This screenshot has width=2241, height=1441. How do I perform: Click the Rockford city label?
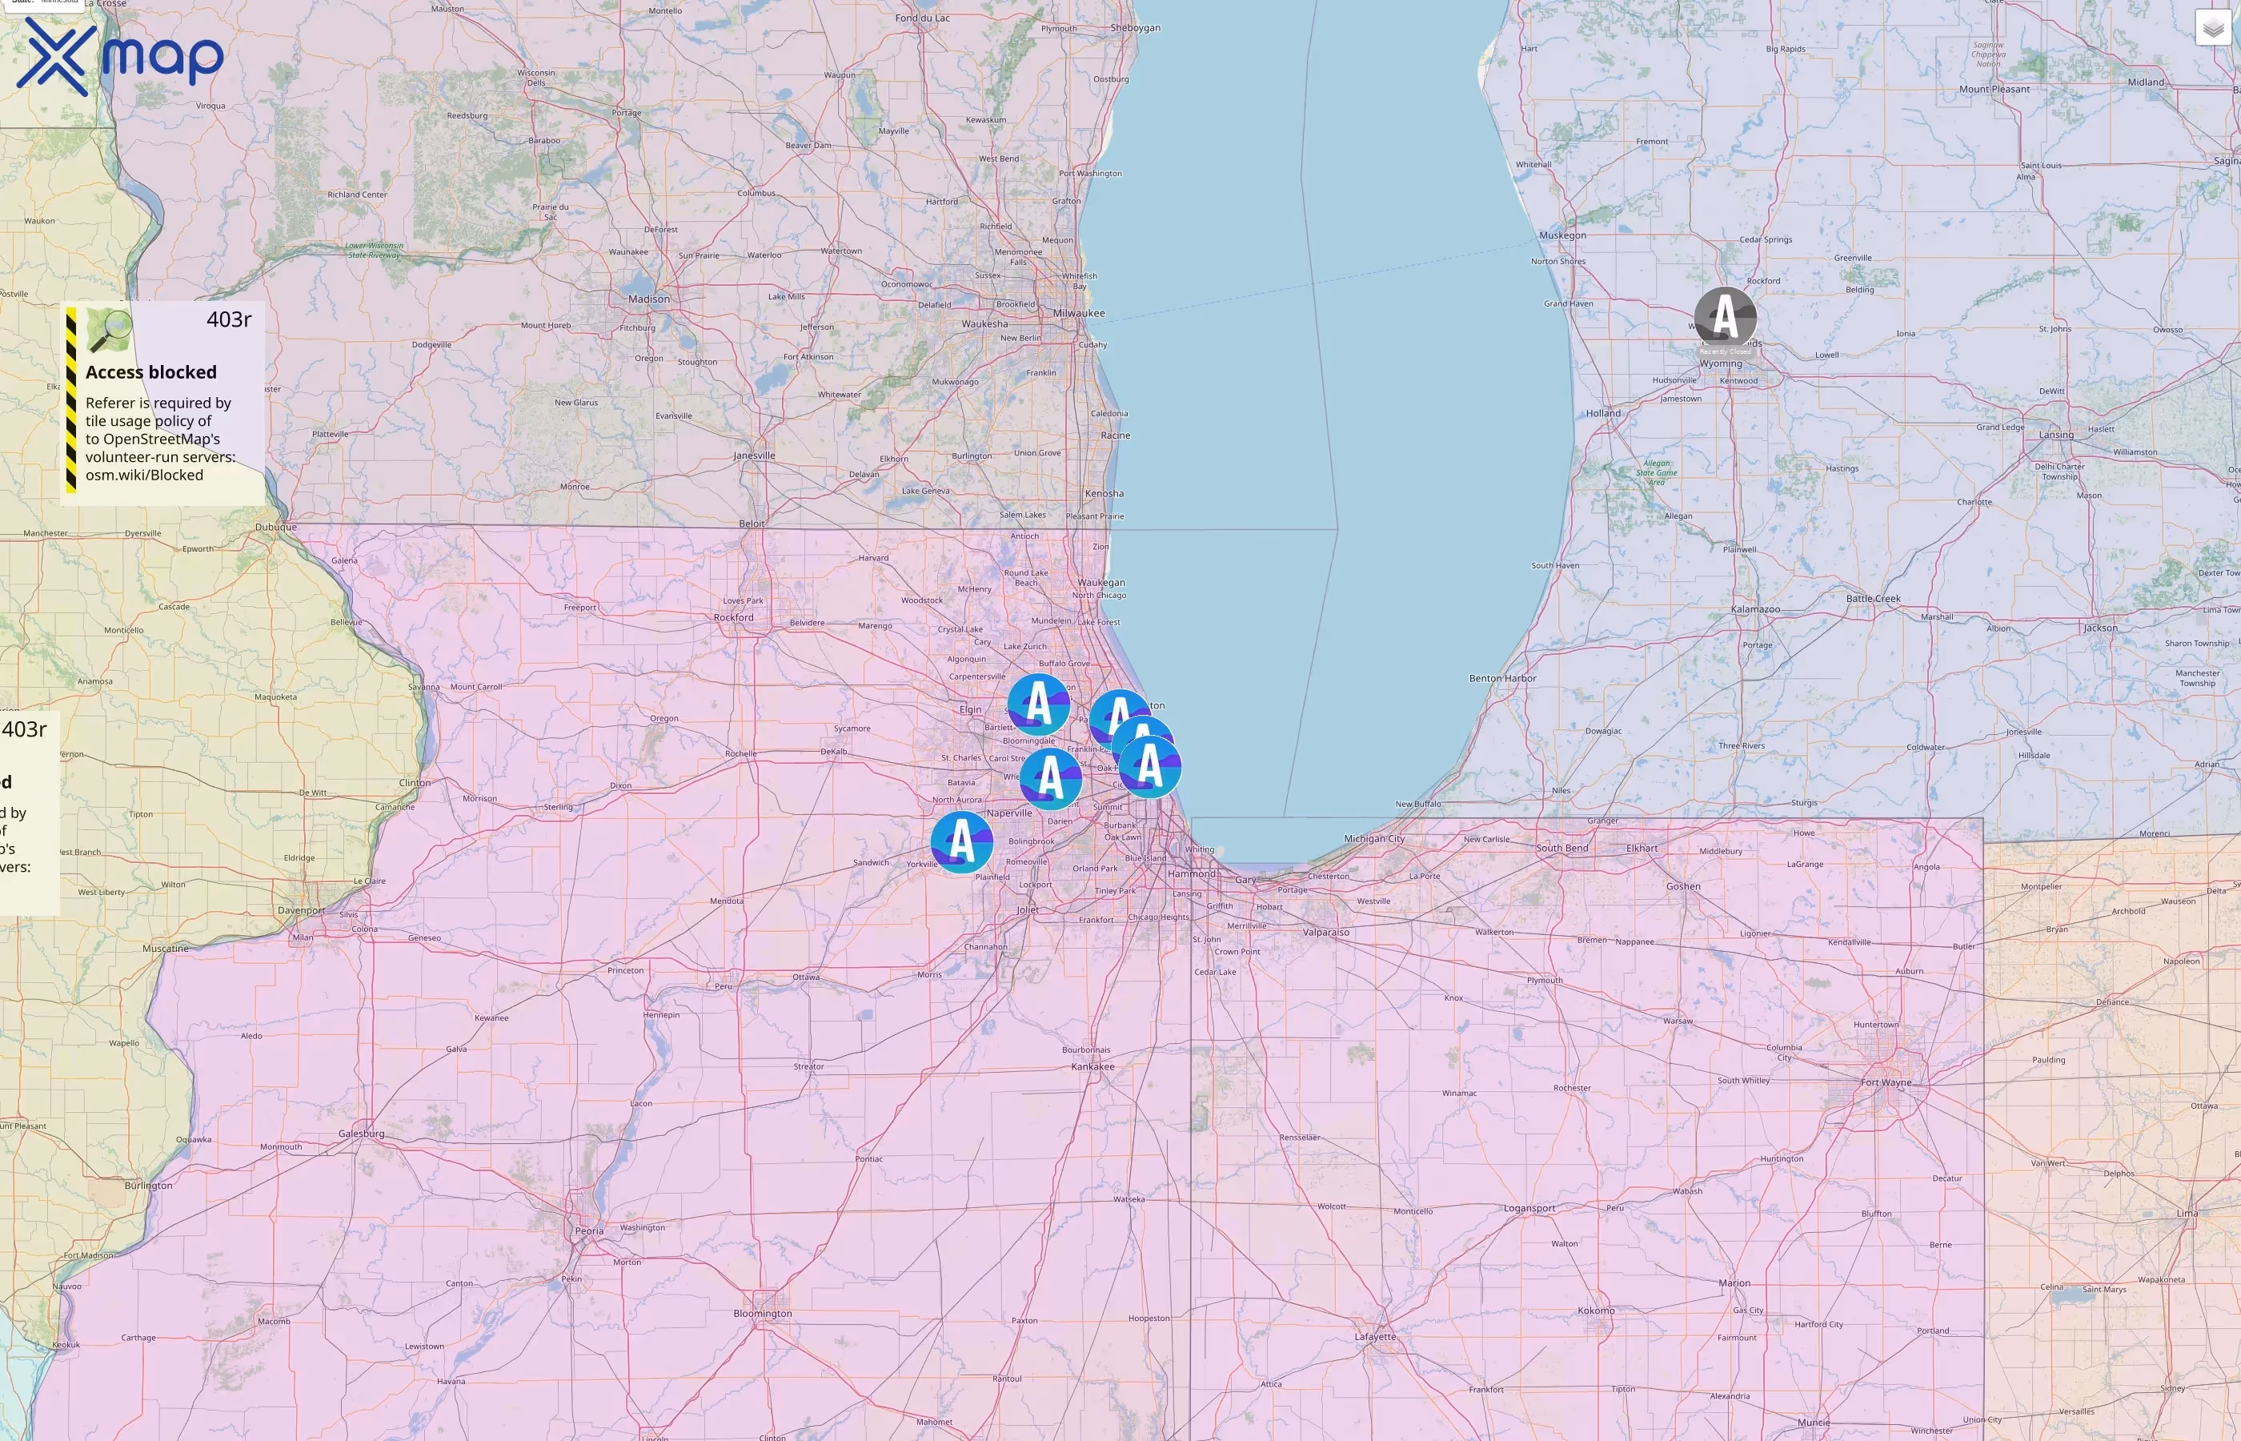733,617
